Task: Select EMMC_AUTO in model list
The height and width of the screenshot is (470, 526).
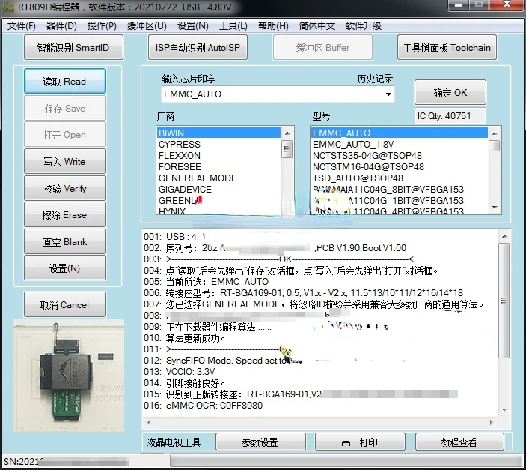Action: tap(400, 133)
